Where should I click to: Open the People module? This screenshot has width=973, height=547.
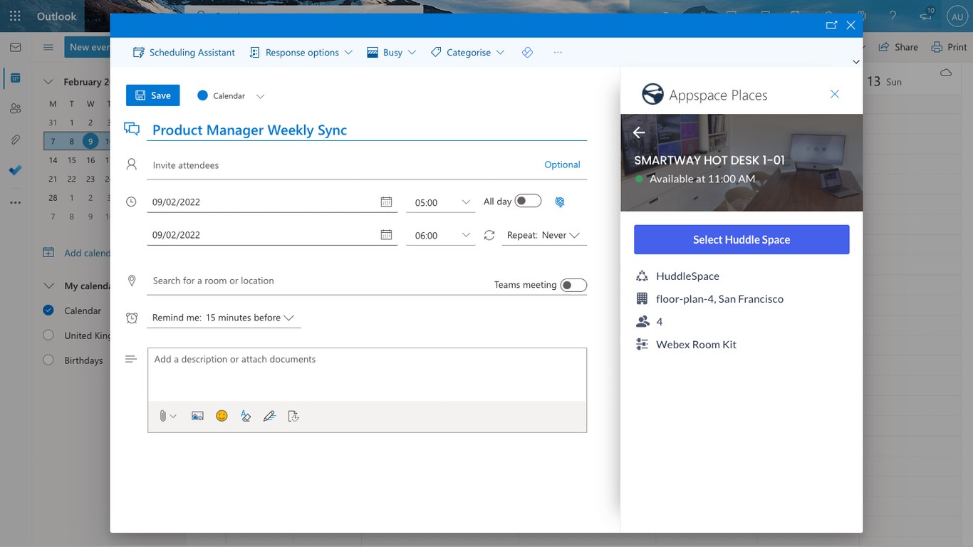point(15,108)
